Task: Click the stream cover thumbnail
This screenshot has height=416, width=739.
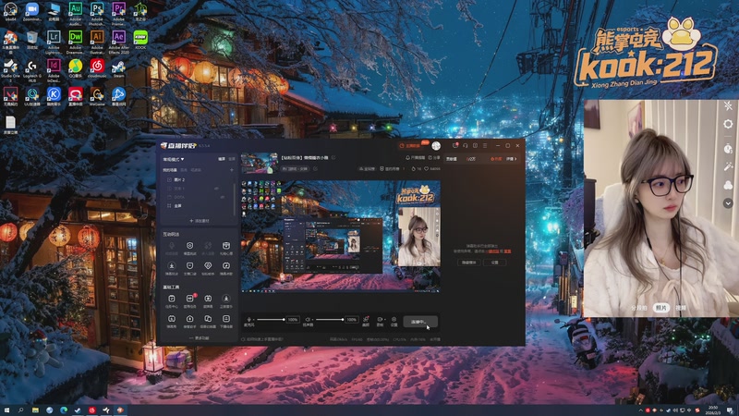Action: point(260,164)
